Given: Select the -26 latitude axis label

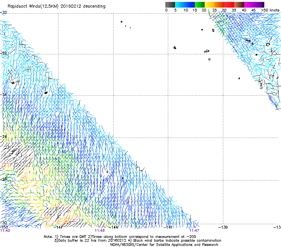Looking at the screenshot, I should coord(4,137).
